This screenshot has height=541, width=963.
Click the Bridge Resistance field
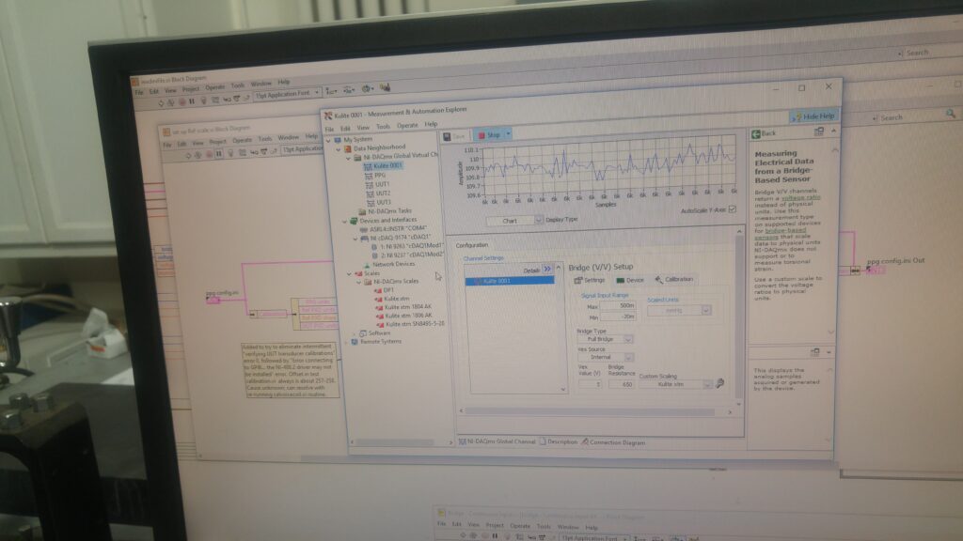point(621,384)
